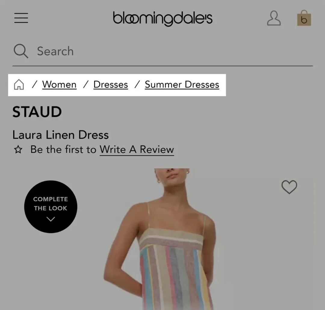The image size is (325, 310).
Task: Select the Laura Linen Dress title
Action: click(60, 135)
